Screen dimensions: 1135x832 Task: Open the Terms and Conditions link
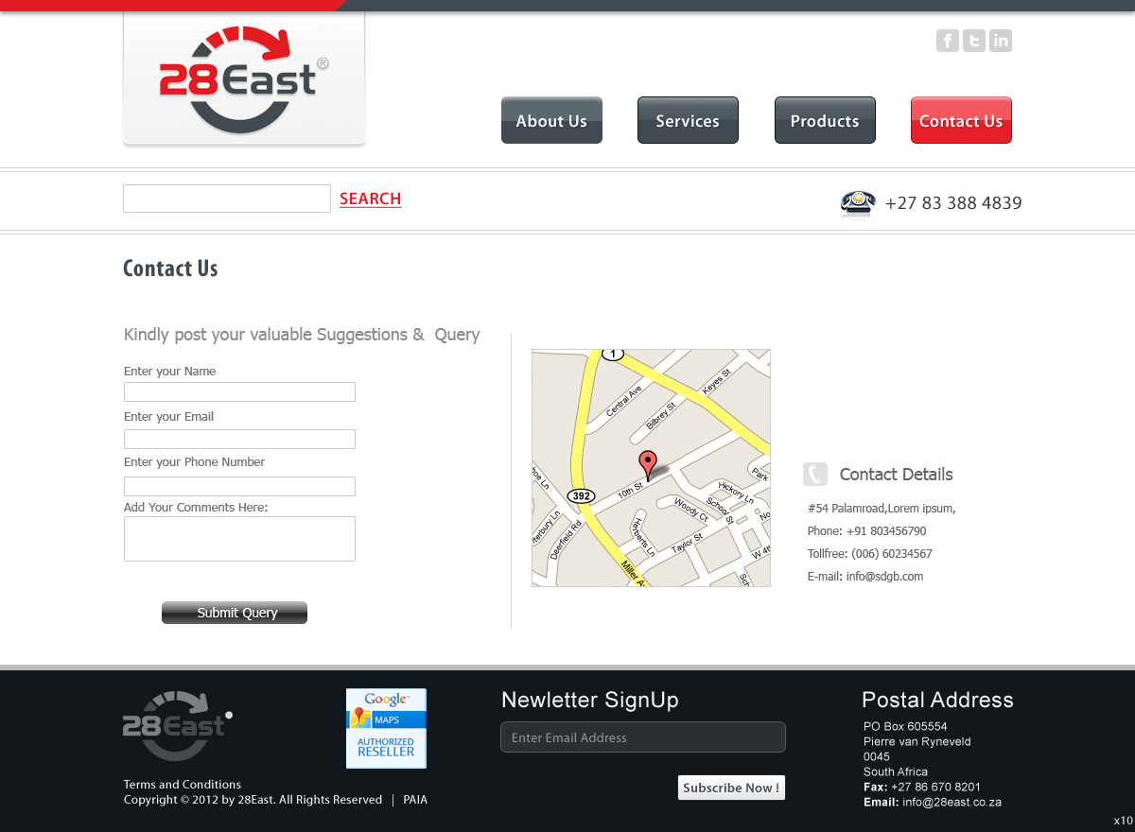coord(182,784)
